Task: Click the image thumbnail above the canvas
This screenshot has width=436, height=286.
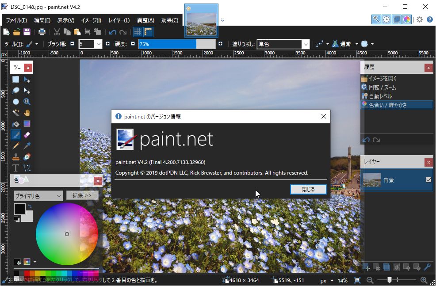Action: coord(201,20)
